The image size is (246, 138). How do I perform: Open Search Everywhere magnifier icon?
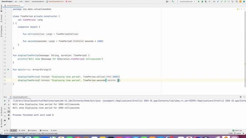pos(237,2)
